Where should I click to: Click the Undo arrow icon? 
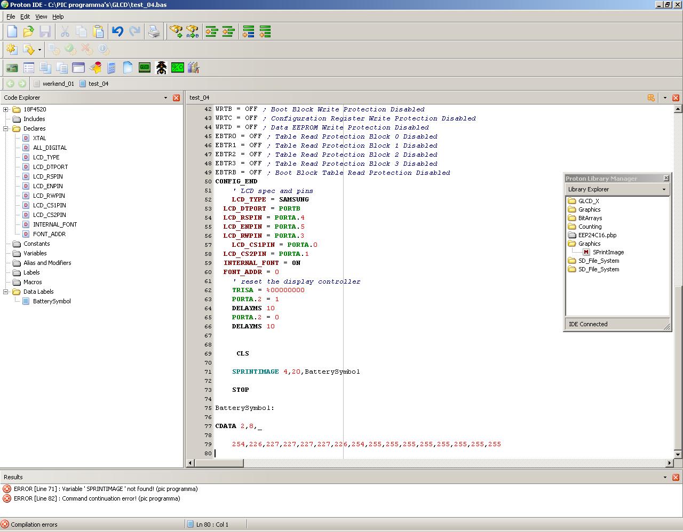click(118, 32)
